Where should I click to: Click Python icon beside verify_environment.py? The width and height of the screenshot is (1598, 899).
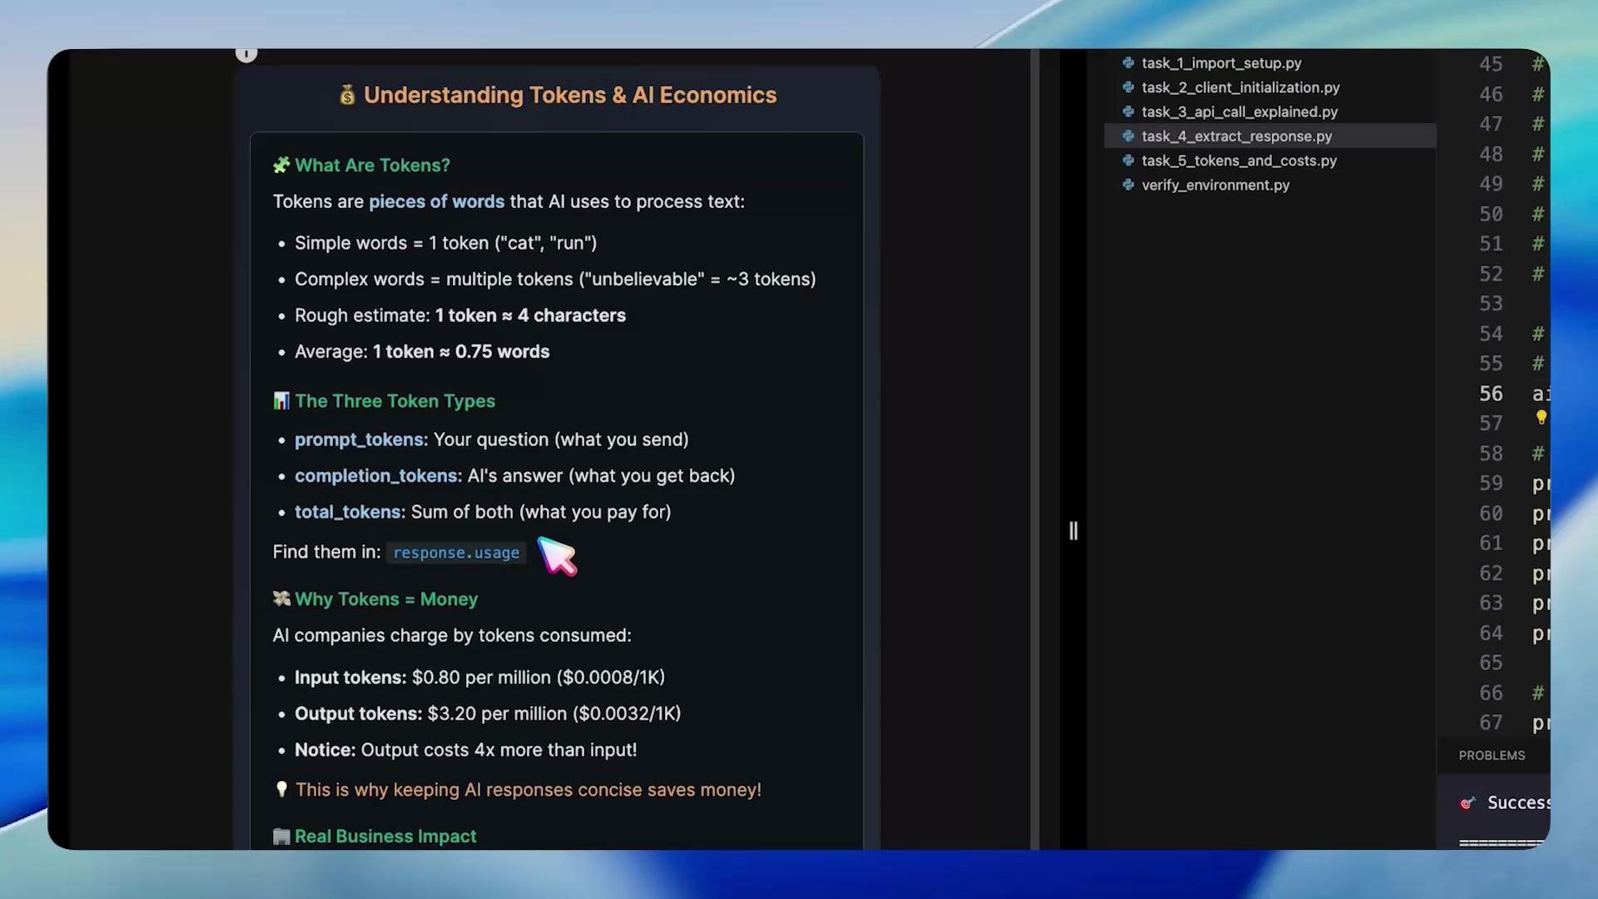point(1128,184)
